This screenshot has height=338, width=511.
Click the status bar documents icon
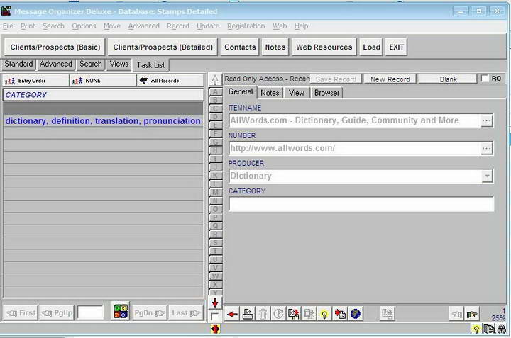pos(488,329)
